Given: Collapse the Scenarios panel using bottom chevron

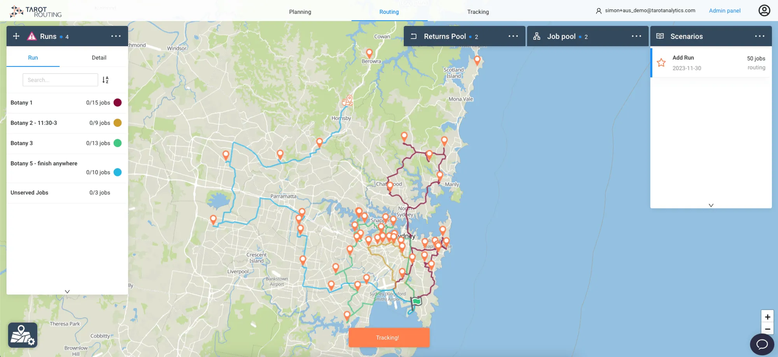Looking at the screenshot, I should 711,205.
